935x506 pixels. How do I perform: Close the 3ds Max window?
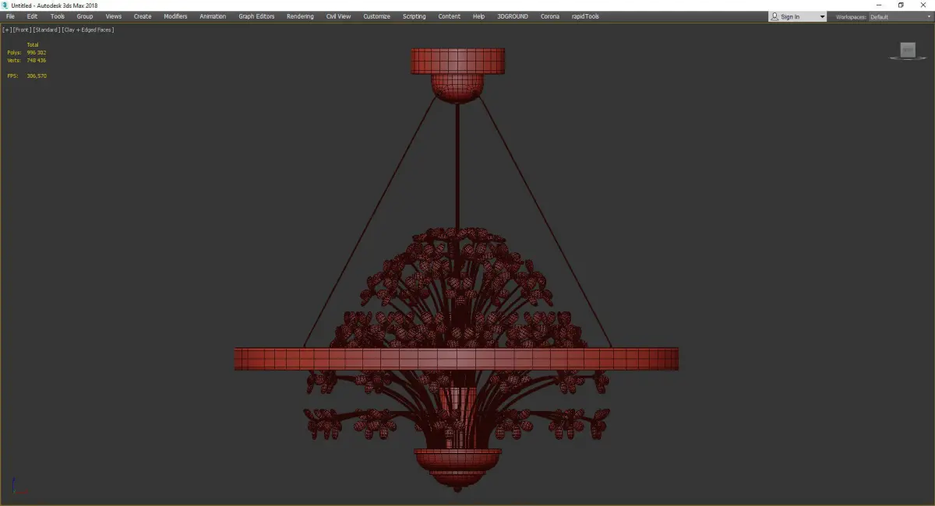(x=923, y=5)
